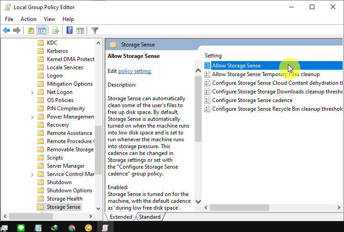Click the Export List toolbar icon

(x=56, y=31)
